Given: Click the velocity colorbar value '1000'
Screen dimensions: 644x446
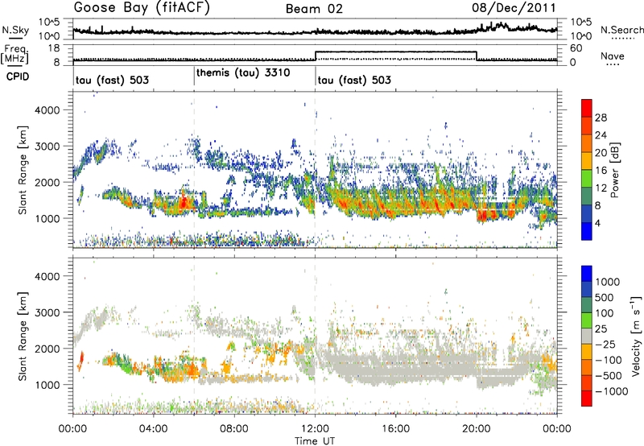Looking at the screenshot, I should click(x=608, y=282).
